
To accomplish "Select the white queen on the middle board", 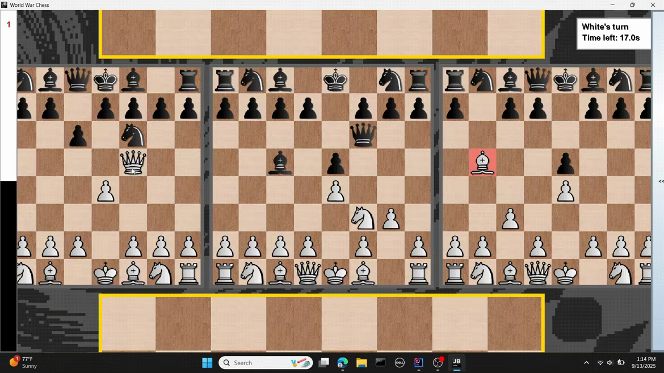I will [308, 273].
